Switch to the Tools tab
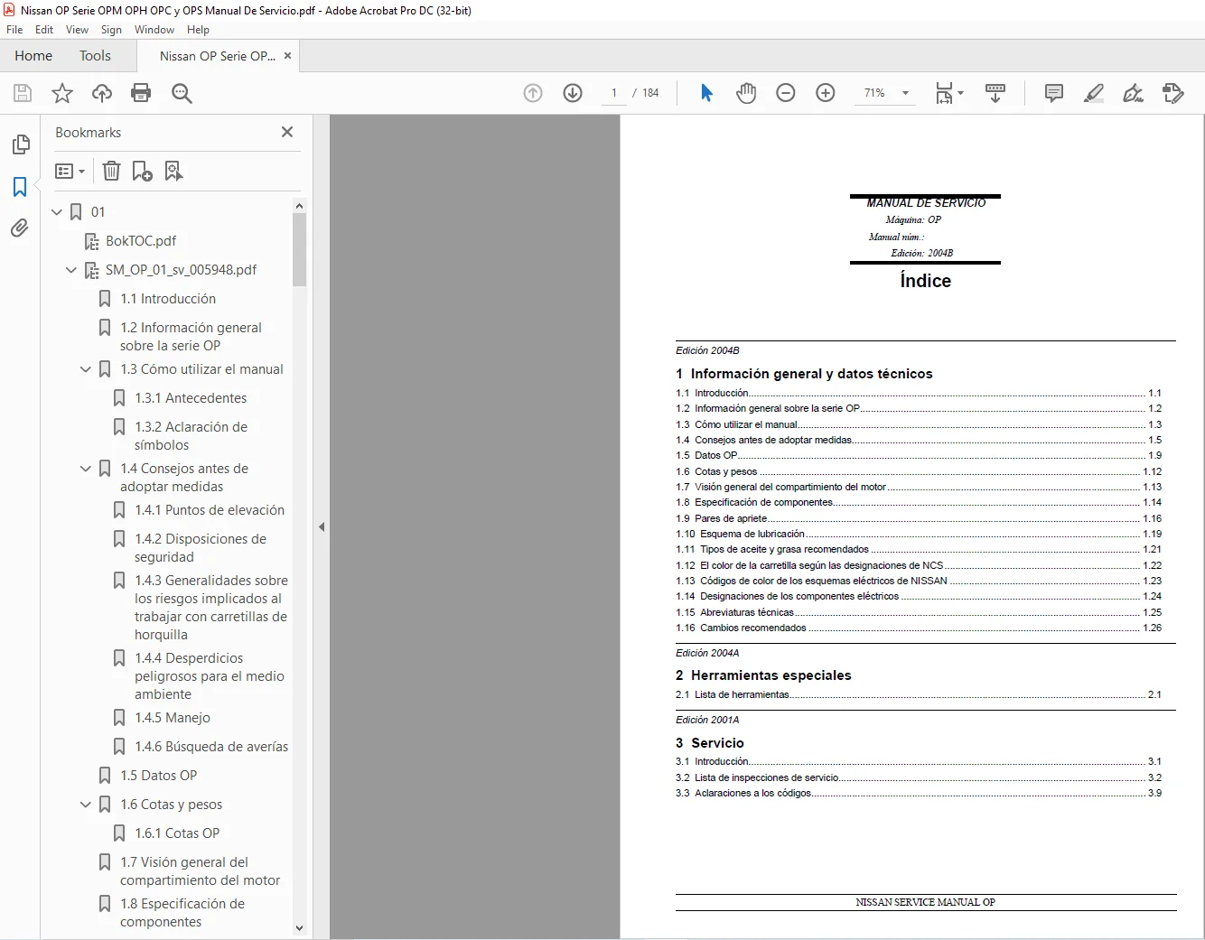 click(x=95, y=56)
